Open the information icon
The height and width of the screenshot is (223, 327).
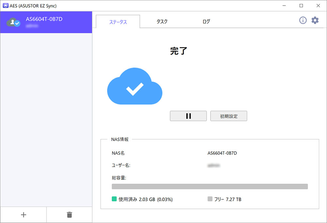[303, 20]
